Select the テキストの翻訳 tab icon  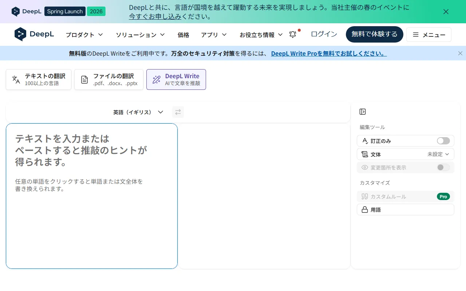pyautogui.click(x=15, y=79)
